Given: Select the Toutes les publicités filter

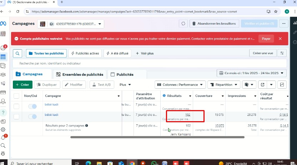Looking at the screenshot, I should tap(46, 53).
